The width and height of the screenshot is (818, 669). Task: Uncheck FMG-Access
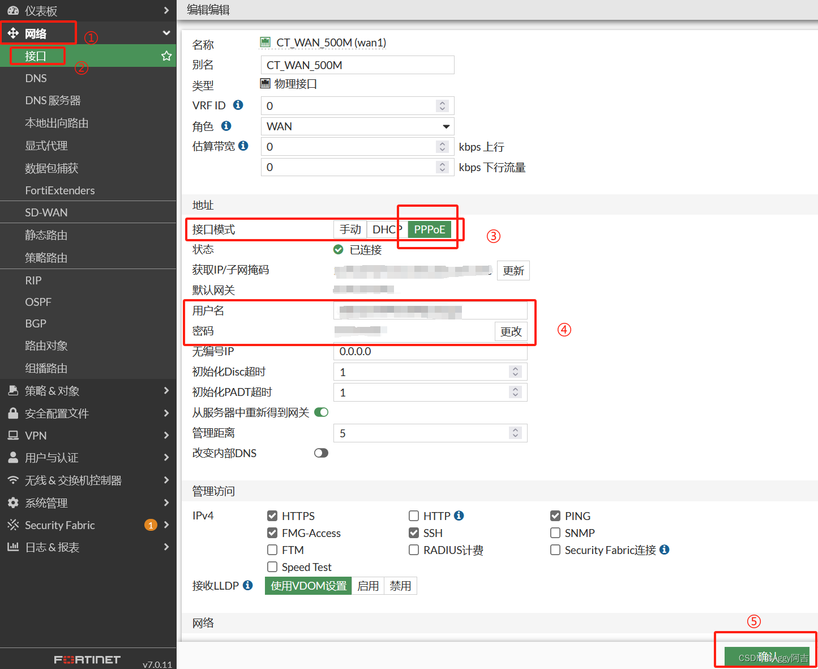pyautogui.click(x=272, y=532)
